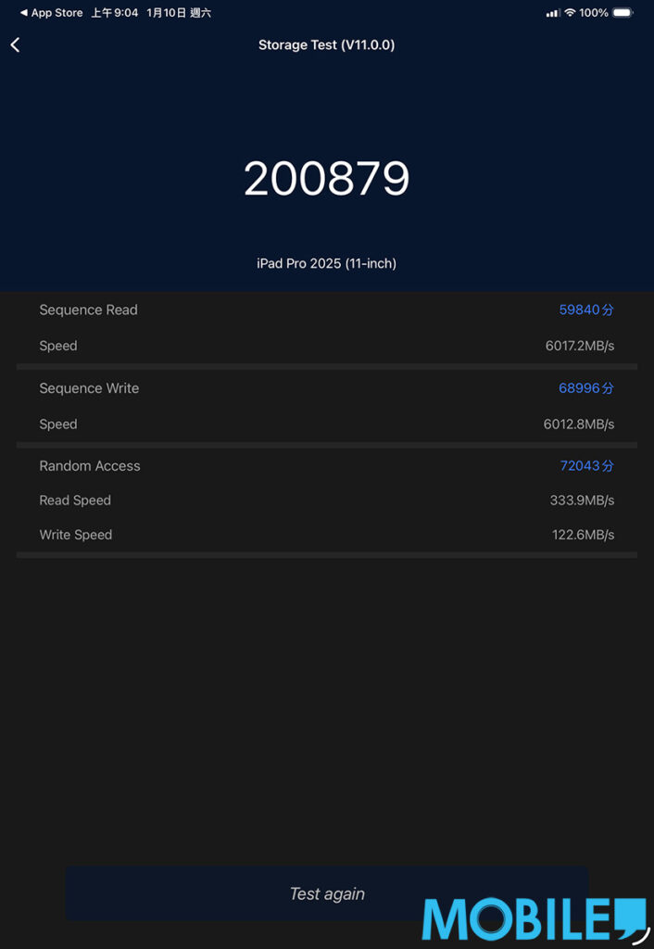Tap the Wi-Fi status icon

click(x=570, y=13)
